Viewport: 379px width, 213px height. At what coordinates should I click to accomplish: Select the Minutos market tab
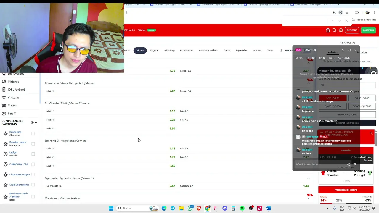click(x=257, y=51)
